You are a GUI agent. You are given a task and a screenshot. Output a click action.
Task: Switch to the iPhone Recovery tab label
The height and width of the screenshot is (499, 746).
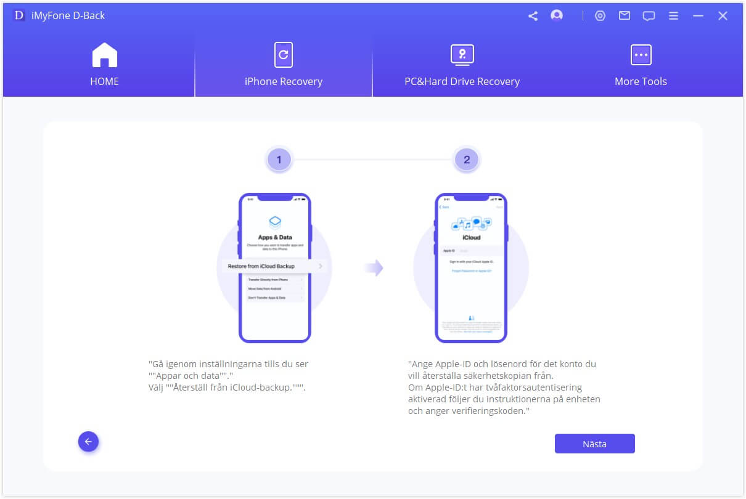tap(284, 81)
